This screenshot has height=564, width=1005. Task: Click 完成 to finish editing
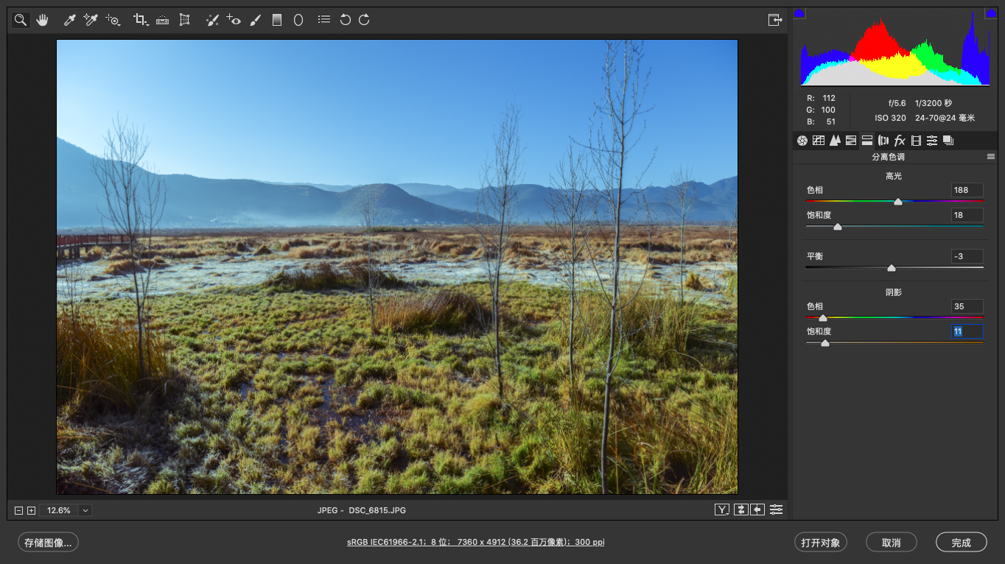coord(962,543)
